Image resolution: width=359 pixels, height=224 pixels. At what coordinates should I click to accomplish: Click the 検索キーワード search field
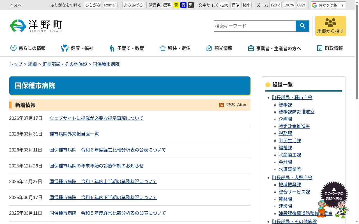tap(255, 26)
